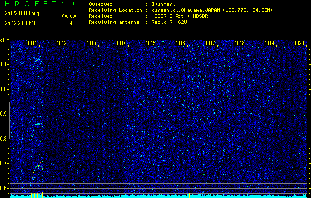Click the 1017 time marker
311x198 pixels.
pyautogui.click(x=210, y=43)
